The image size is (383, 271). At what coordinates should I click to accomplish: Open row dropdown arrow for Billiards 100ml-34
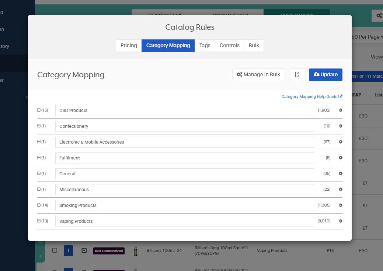coord(84,250)
